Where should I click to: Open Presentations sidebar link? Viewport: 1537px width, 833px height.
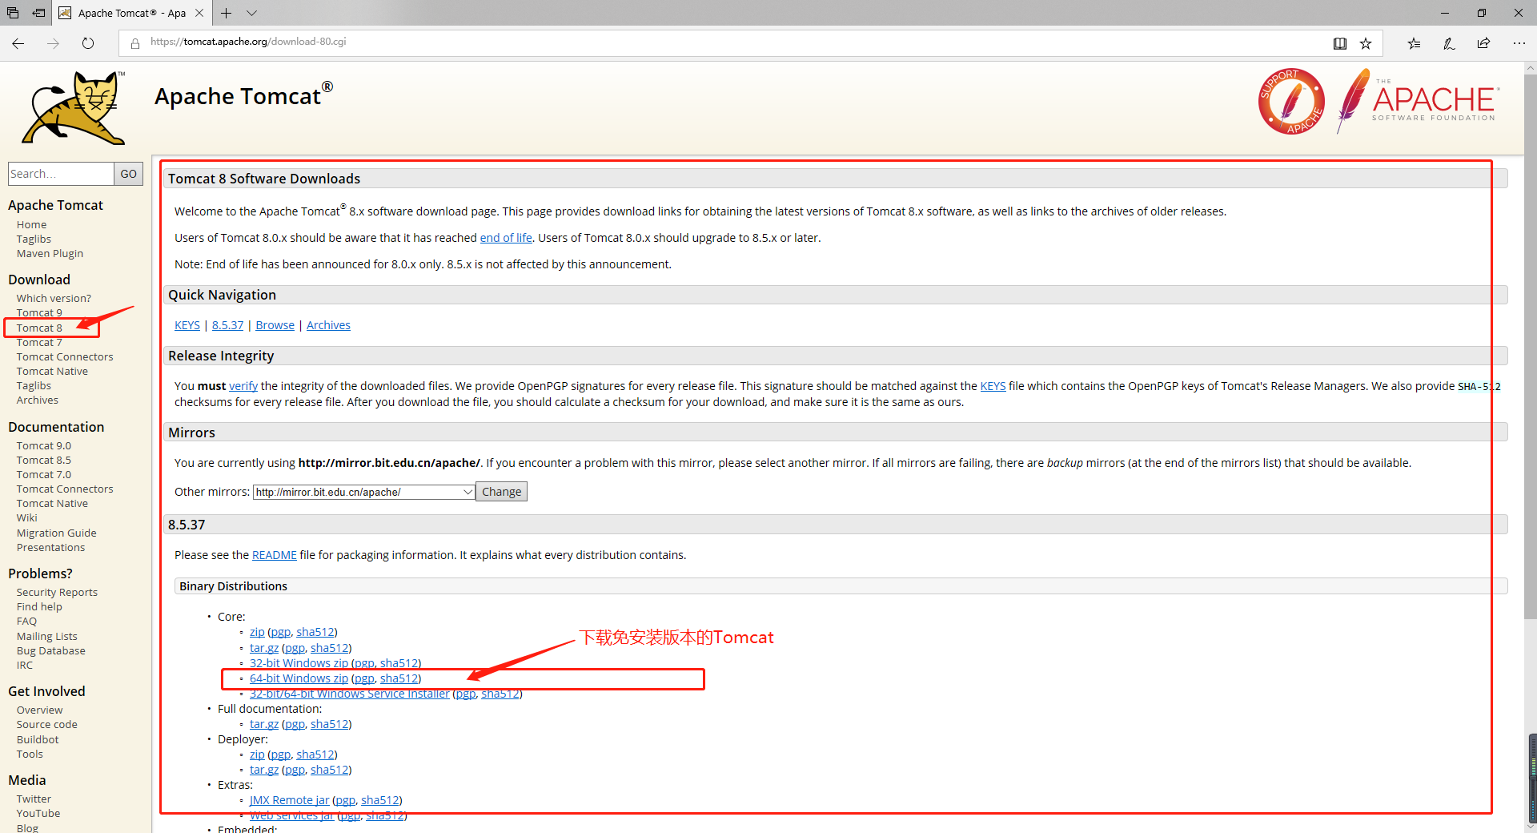(50, 548)
